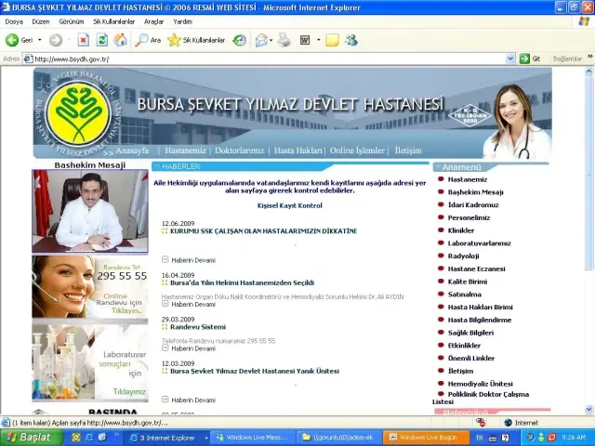Open the Başlat start button
Image resolution: width=595 pixels, height=446 pixels.
(x=31, y=438)
